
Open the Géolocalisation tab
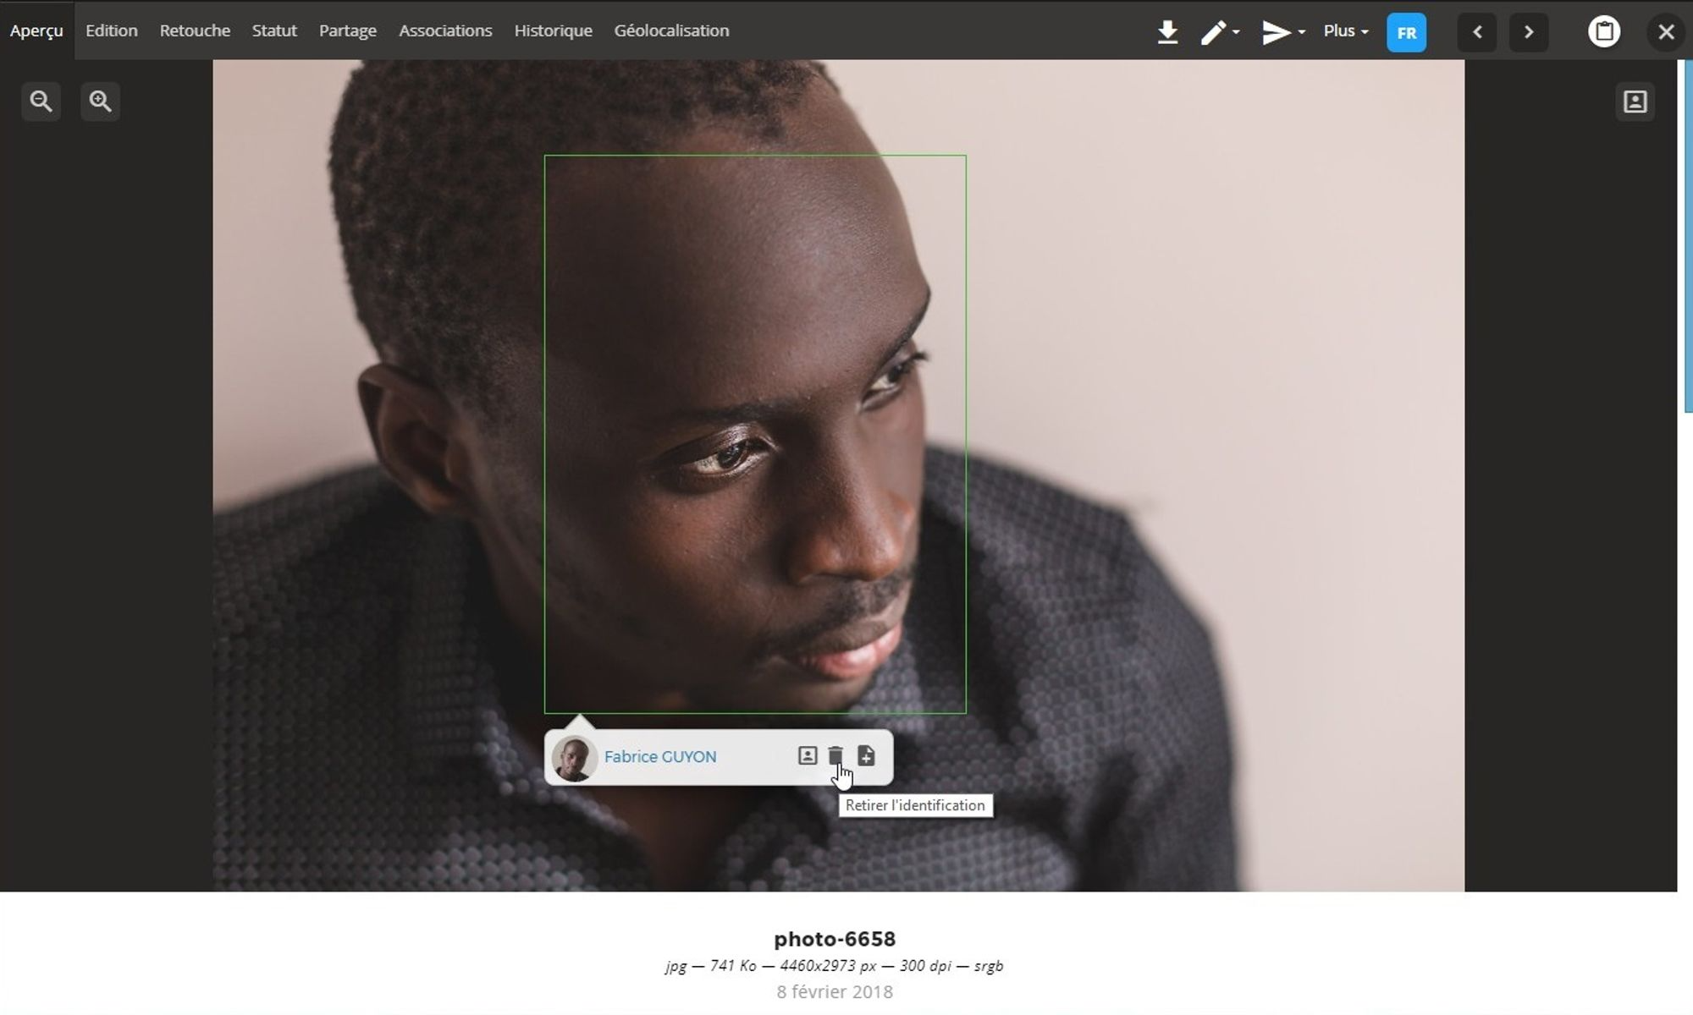pyautogui.click(x=671, y=30)
